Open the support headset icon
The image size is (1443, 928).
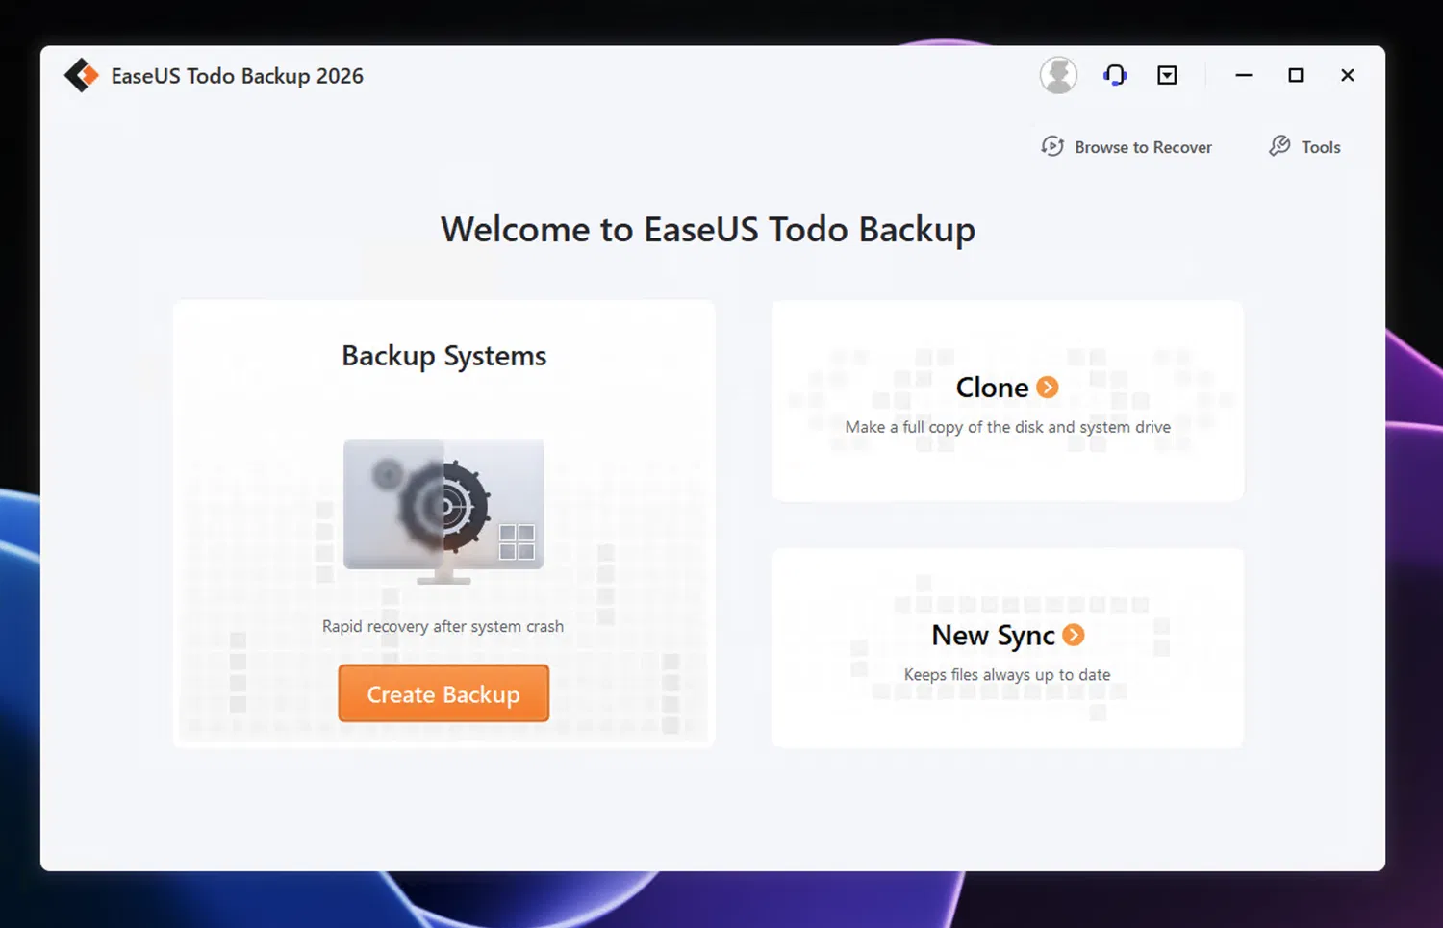point(1115,75)
